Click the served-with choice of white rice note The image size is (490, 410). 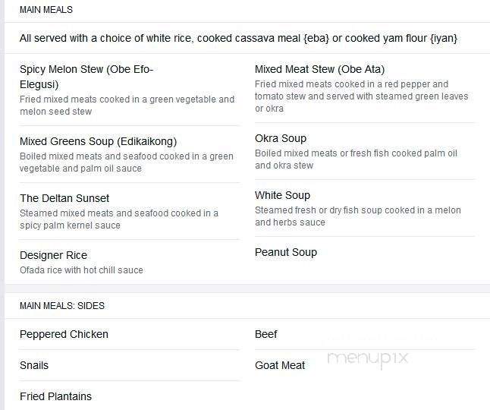[238, 38]
